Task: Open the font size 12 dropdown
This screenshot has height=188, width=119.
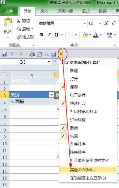Action: click(100, 23)
